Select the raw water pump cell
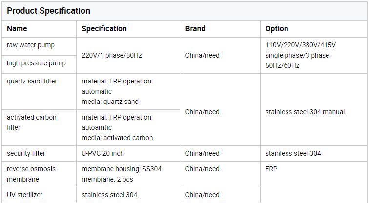Viewport: 369px width, 205px height. (31, 45)
